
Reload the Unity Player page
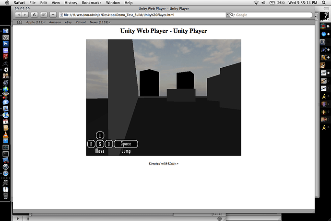point(35,15)
